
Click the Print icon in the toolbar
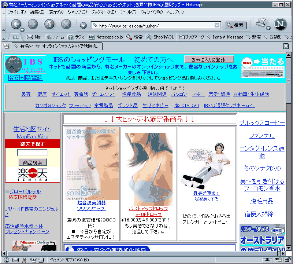click(x=261, y=23)
